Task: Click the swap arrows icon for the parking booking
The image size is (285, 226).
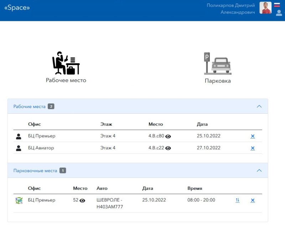Action: [x=238, y=200]
